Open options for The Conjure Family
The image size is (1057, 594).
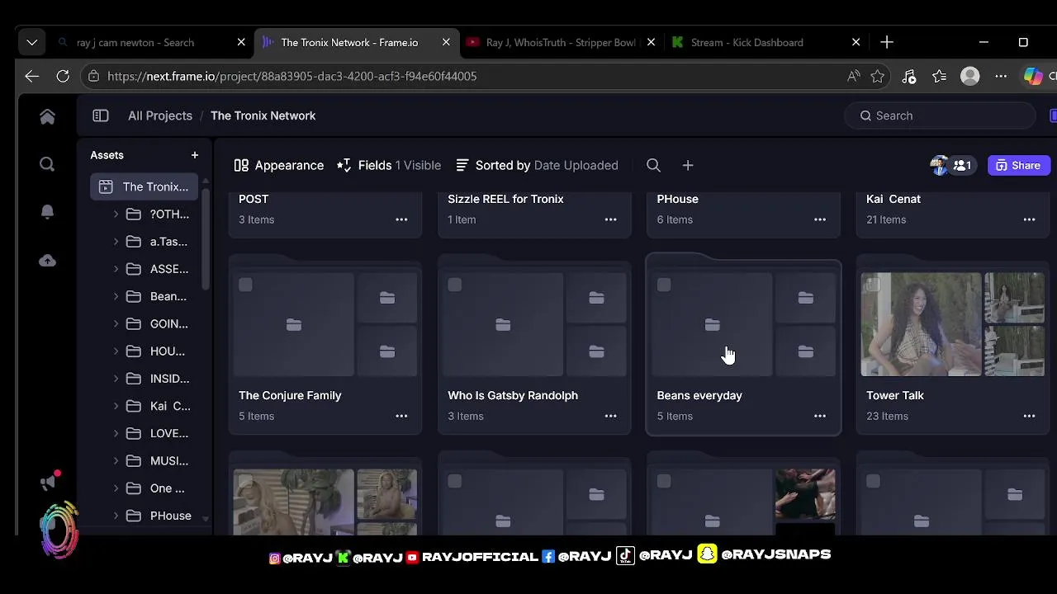point(401,416)
